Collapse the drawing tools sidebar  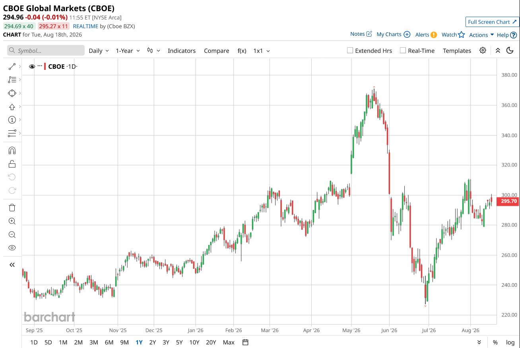coord(12,265)
